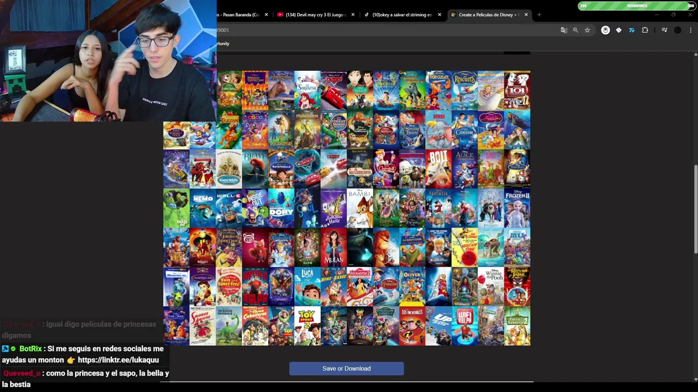Select the live-action Mulan poster
This screenshot has height=392, width=698.
pos(334,247)
